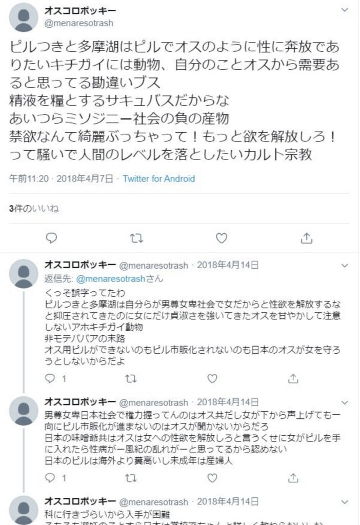Open the Twitter for Android link

click(159, 179)
